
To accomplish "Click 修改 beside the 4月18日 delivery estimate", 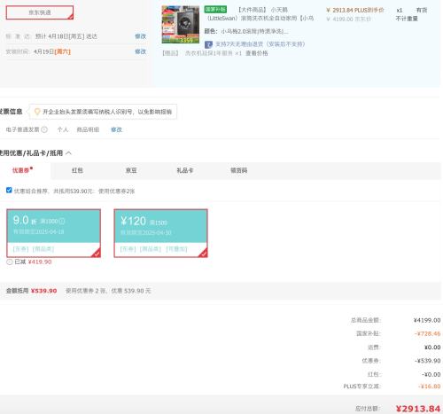I will [140, 36].
